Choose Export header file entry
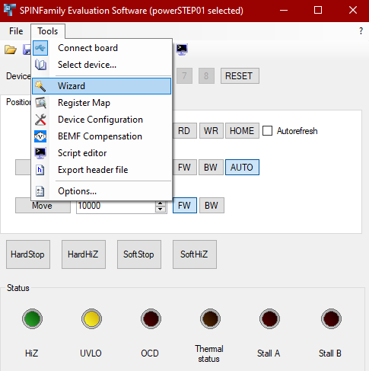The width and height of the screenshot is (369, 371). pos(101,170)
